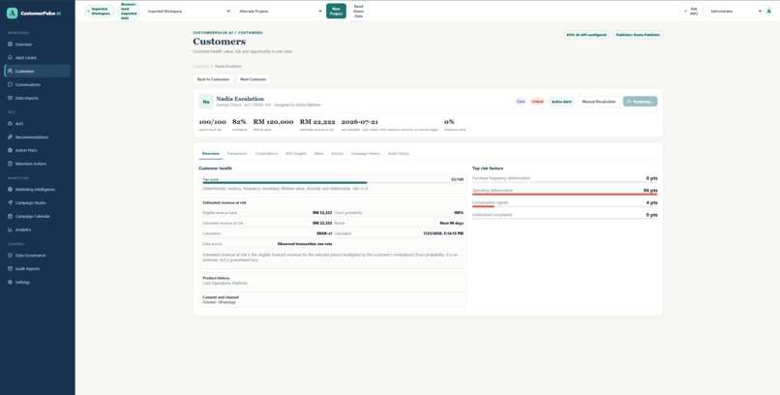Click 'Granted · WhatsApp' consent text

coord(219,302)
